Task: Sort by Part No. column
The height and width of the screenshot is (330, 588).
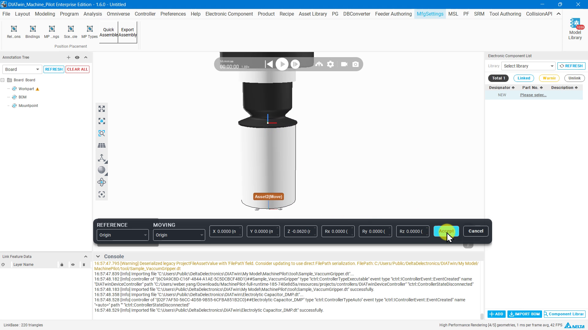Action: [533, 88]
